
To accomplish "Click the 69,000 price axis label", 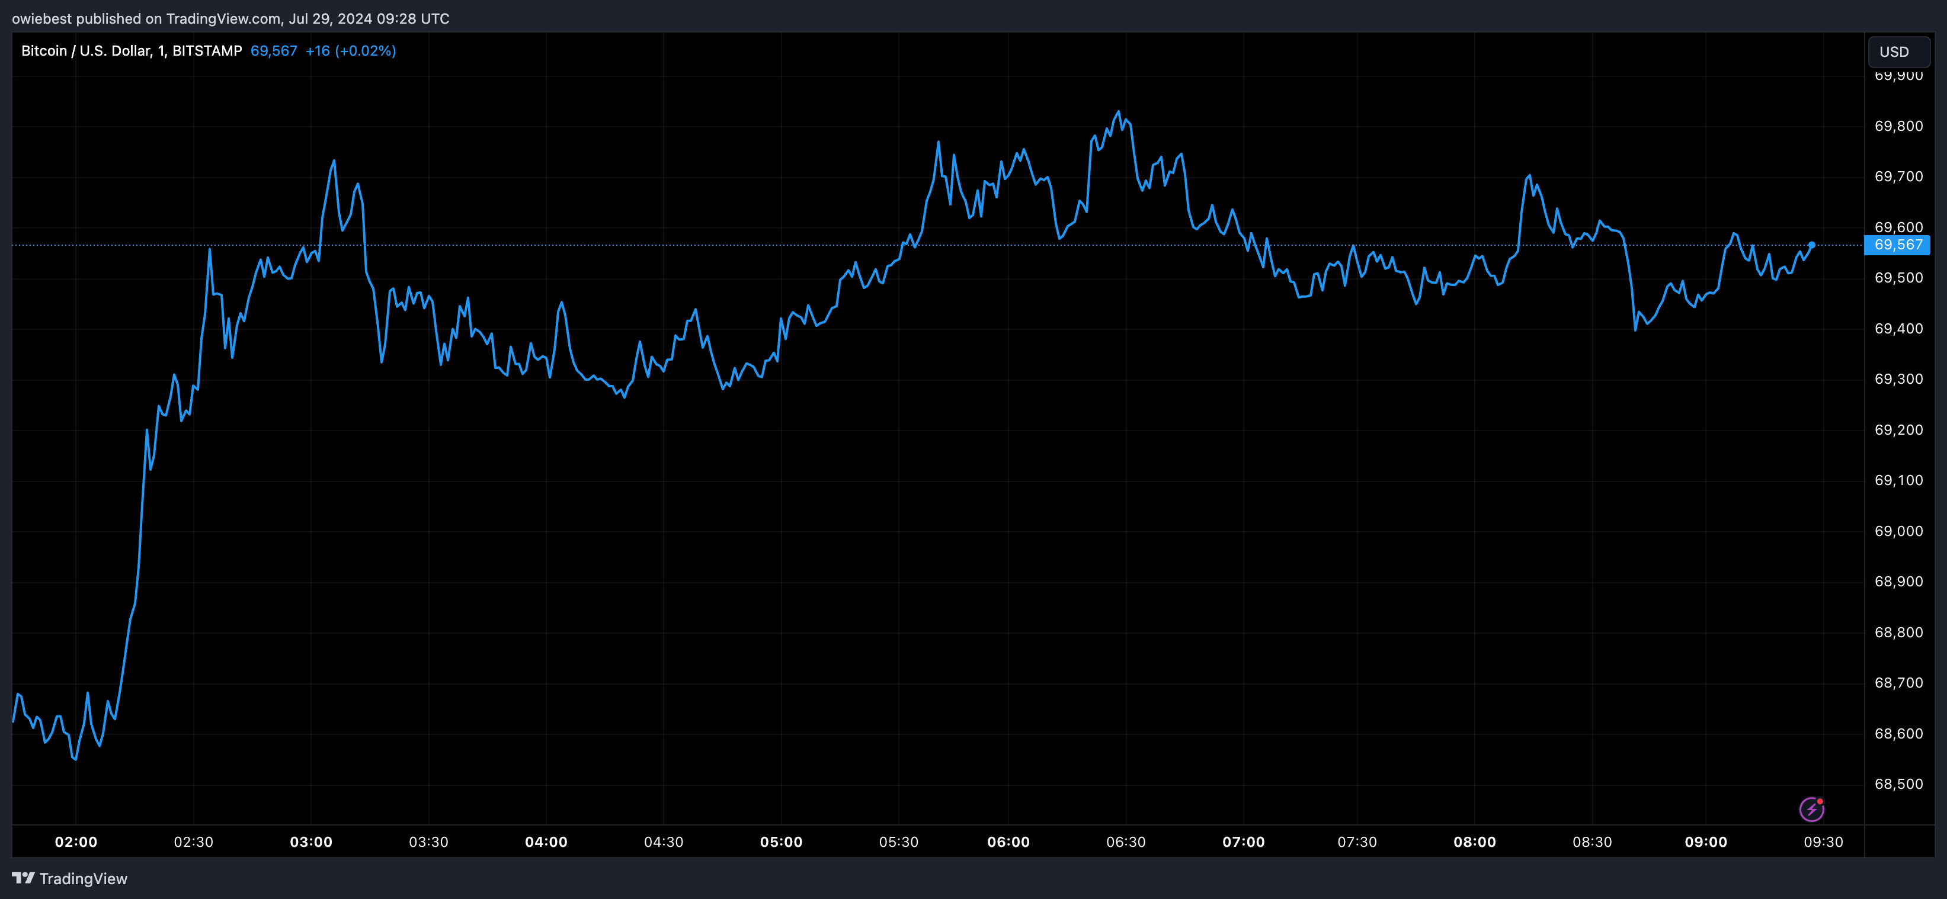I will pyautogui.click(x=1898, y=531).
